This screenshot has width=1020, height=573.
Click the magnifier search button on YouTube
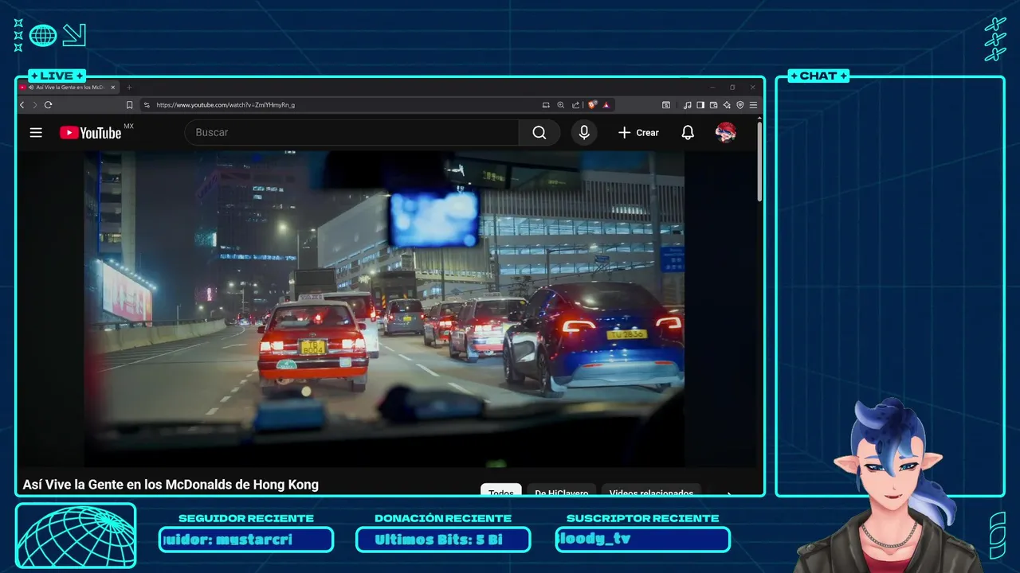[539, 133]
